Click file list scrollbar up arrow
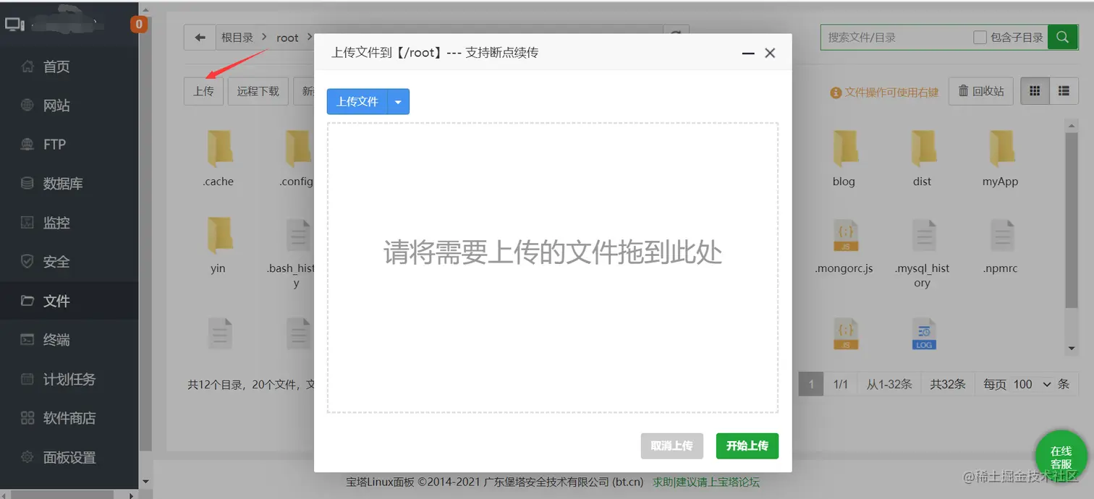1094x499 pixels. 1072,124
